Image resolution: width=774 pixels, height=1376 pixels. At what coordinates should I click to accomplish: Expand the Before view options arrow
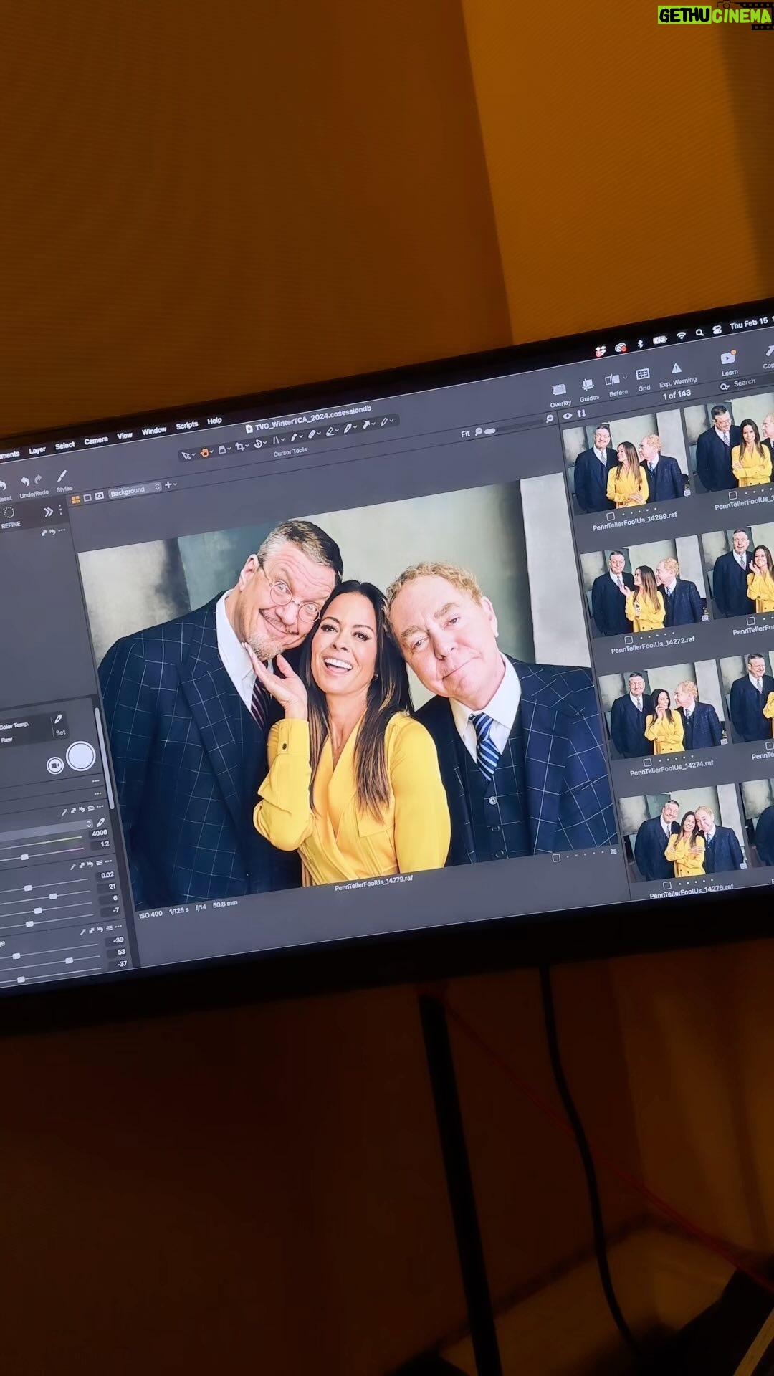click(625, 377)
